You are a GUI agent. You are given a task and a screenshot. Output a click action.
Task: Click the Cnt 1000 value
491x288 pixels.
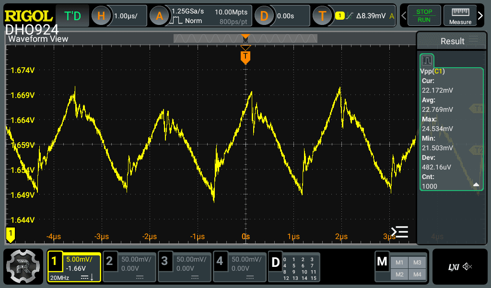pos(429,186)
